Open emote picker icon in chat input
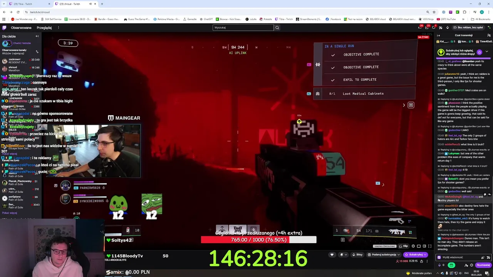The height and width of the screenshot is (277, 493). pos(488,257)
